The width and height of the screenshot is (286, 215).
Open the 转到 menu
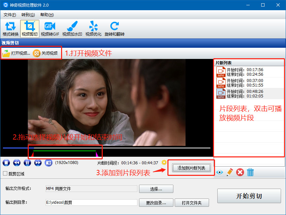28,14
